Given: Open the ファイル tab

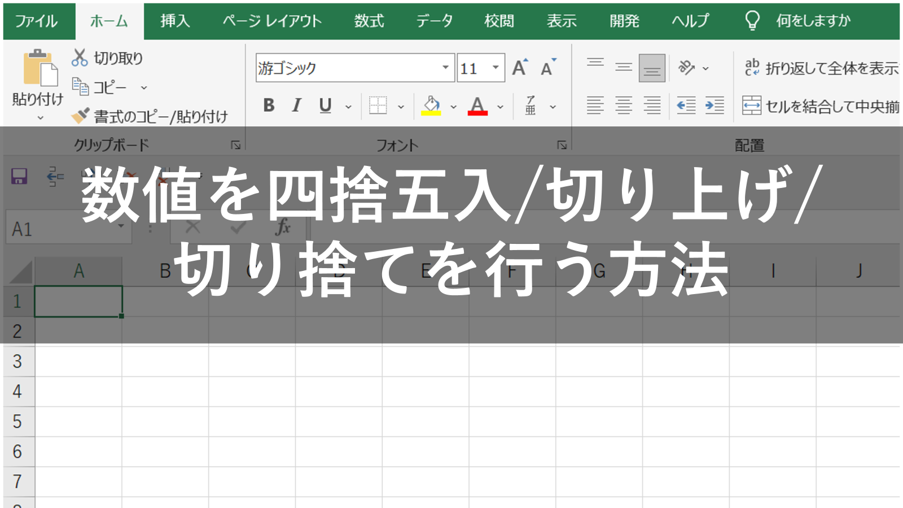Looking at the screenshot, I should [36, 21].
